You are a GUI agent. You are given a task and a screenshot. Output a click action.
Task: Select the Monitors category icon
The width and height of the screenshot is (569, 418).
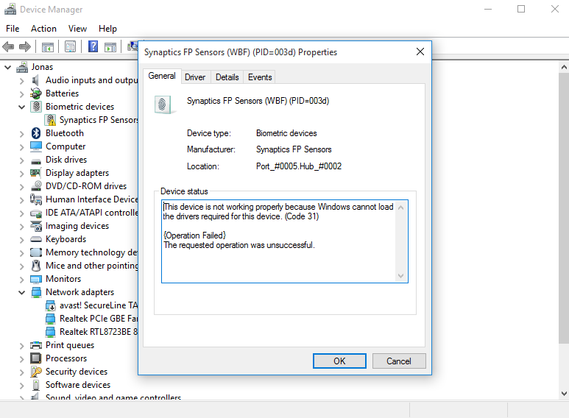(36, 279)
